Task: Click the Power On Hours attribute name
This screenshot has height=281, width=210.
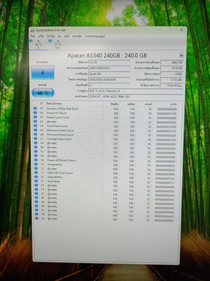Action: coord(56,113)
